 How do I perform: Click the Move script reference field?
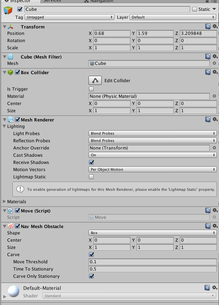tap(149, 217)
